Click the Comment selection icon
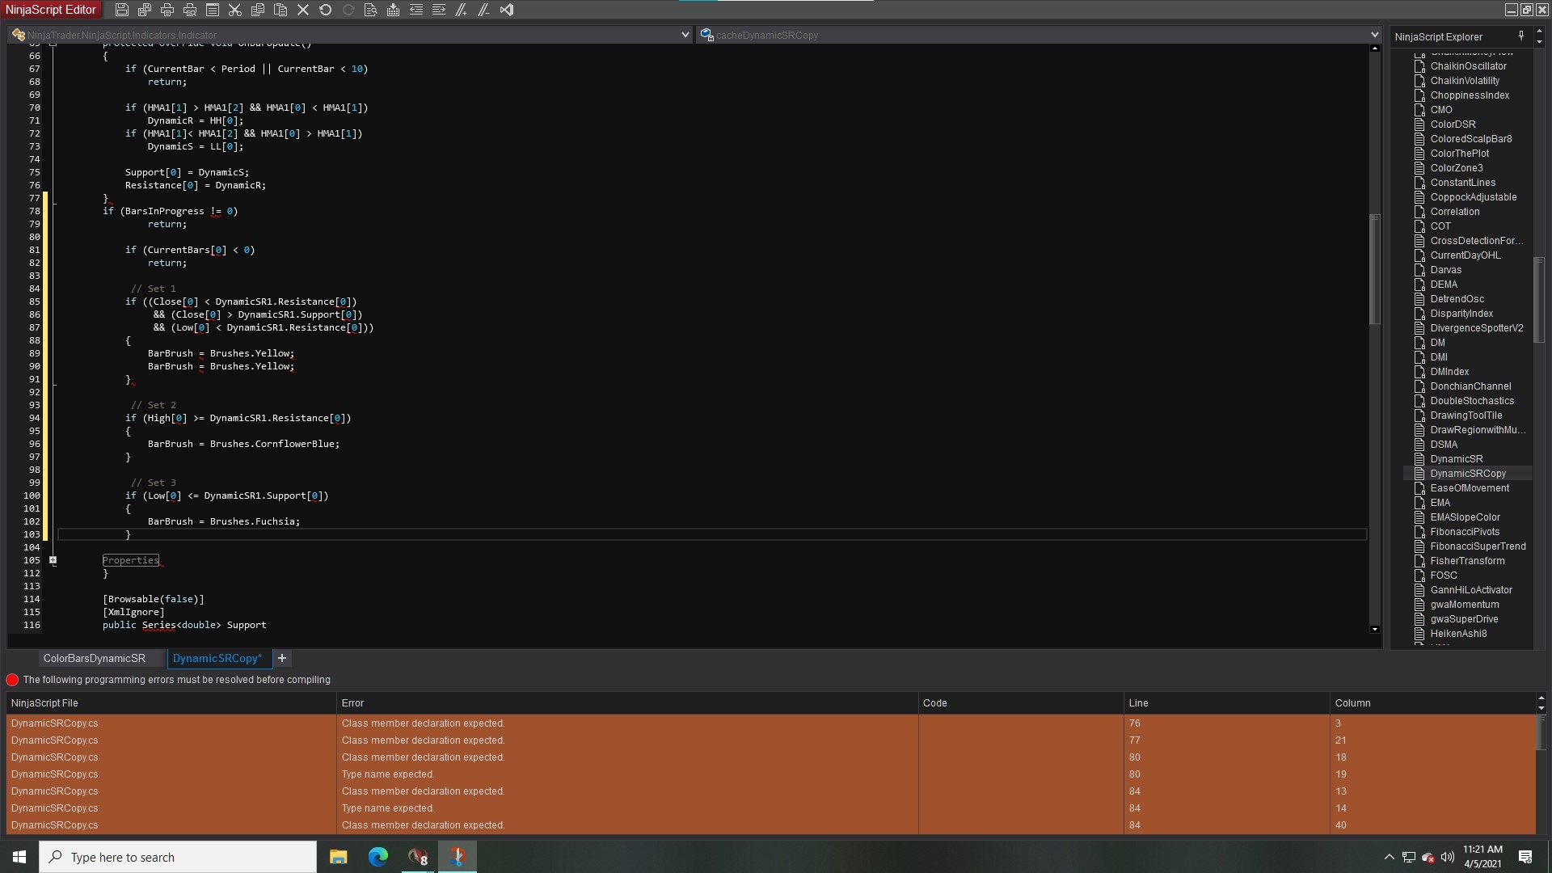 click(462, 10)
